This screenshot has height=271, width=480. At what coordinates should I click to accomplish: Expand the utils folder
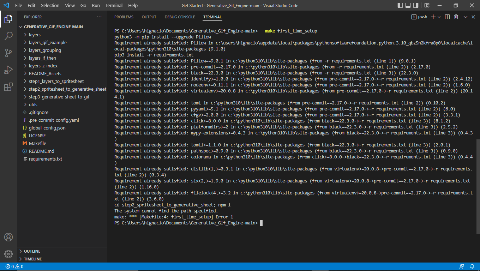62,104
